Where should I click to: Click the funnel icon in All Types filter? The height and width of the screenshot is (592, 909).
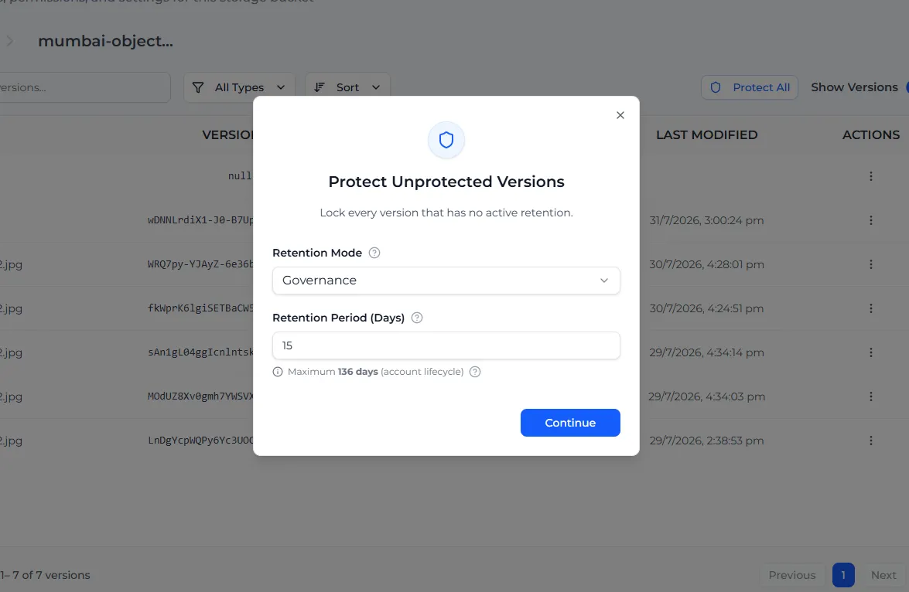(x=198, y=87)
